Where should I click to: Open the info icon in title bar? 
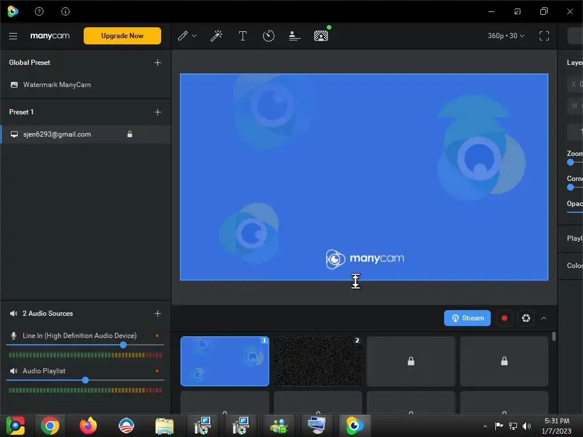(65, 11)
